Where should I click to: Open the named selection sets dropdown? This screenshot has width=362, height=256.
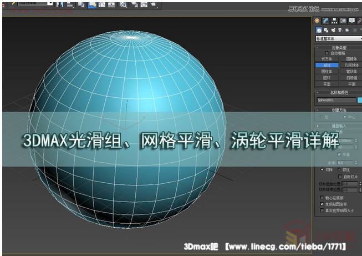point(35,3)
